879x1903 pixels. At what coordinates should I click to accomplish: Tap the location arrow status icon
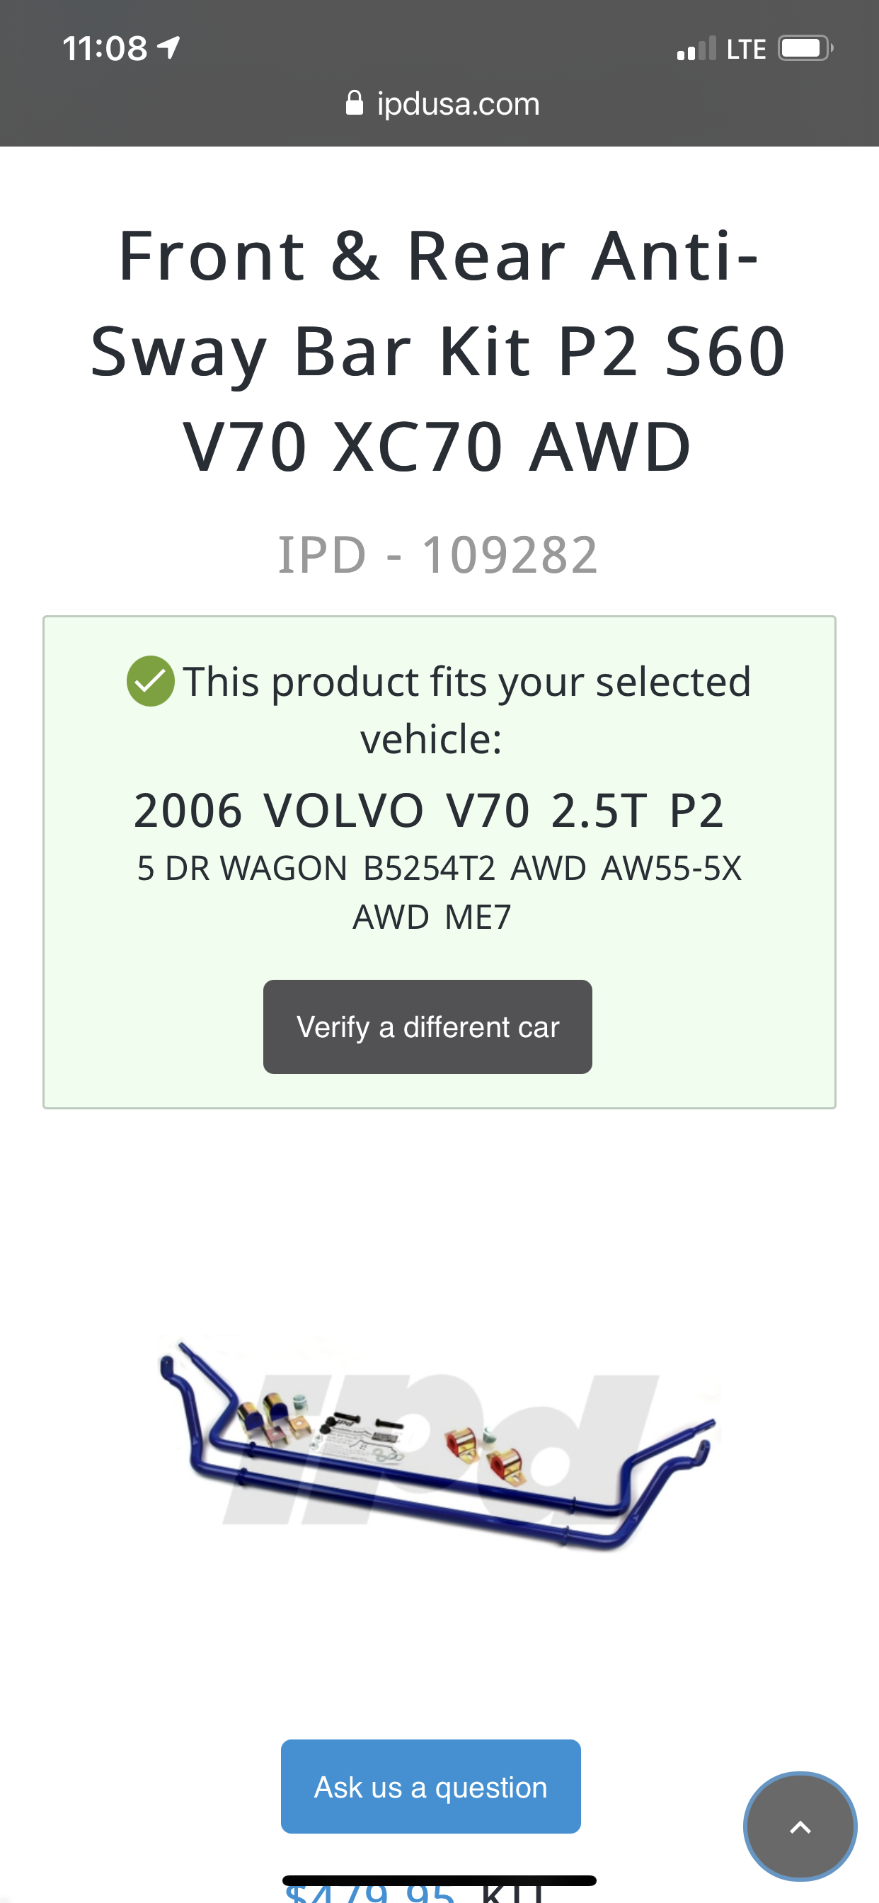(169, 49)
